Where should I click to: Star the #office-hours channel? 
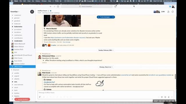click(x=51, y=11)
